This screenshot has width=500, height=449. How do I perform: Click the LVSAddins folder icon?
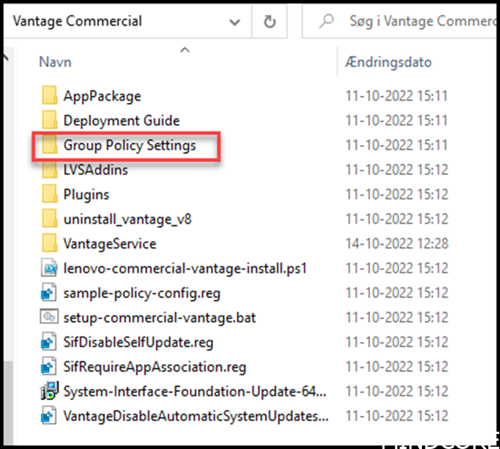click(50, 169)
